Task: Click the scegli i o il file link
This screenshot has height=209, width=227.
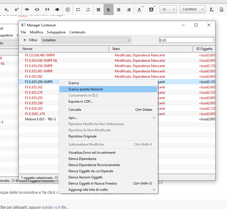Action: pyautogui.click(x=56, y=207)
